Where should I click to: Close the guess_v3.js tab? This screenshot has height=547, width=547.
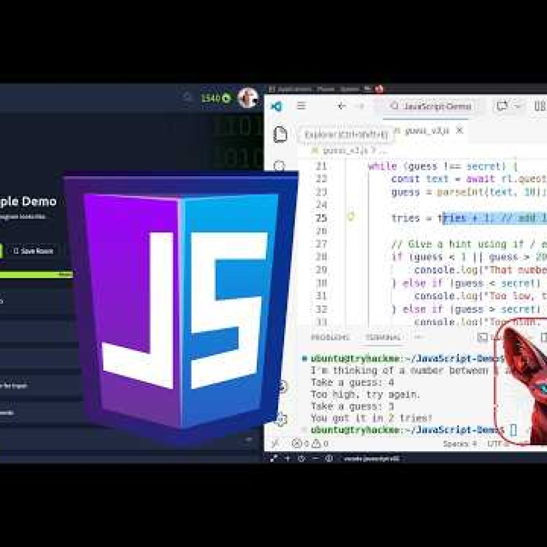(x=460, y=130)
